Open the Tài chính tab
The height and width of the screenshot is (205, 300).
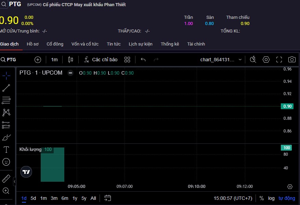pos(196,44)
